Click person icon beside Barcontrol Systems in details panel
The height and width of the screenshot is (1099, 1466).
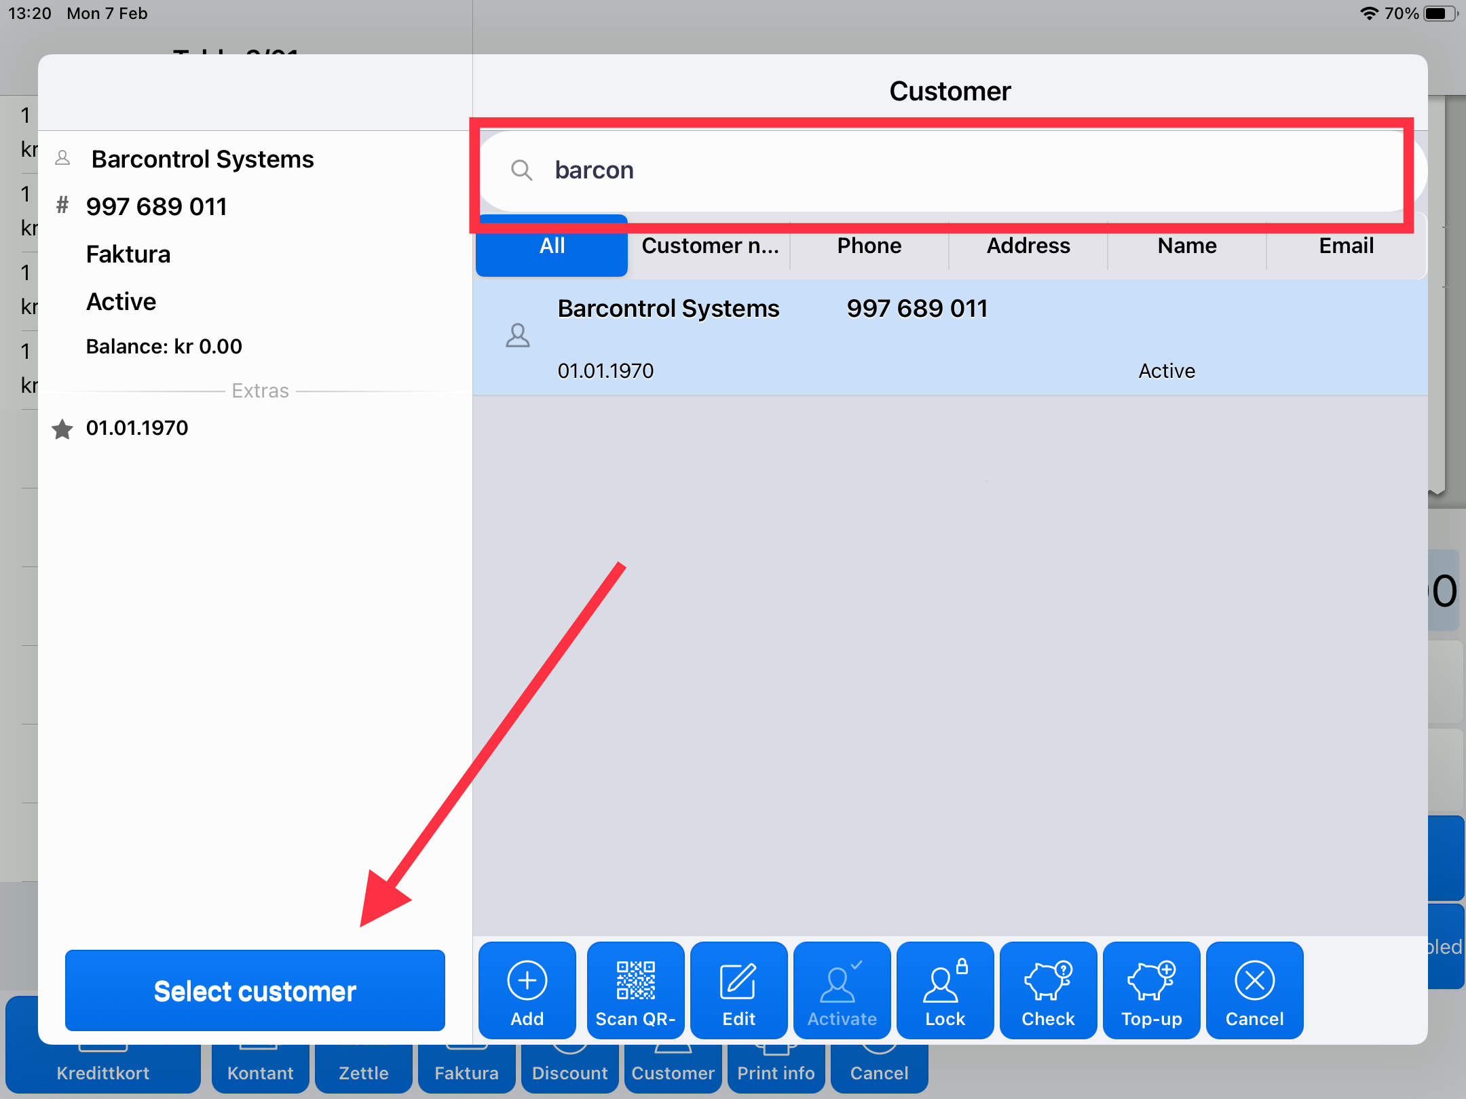click(x=62, y=158)
